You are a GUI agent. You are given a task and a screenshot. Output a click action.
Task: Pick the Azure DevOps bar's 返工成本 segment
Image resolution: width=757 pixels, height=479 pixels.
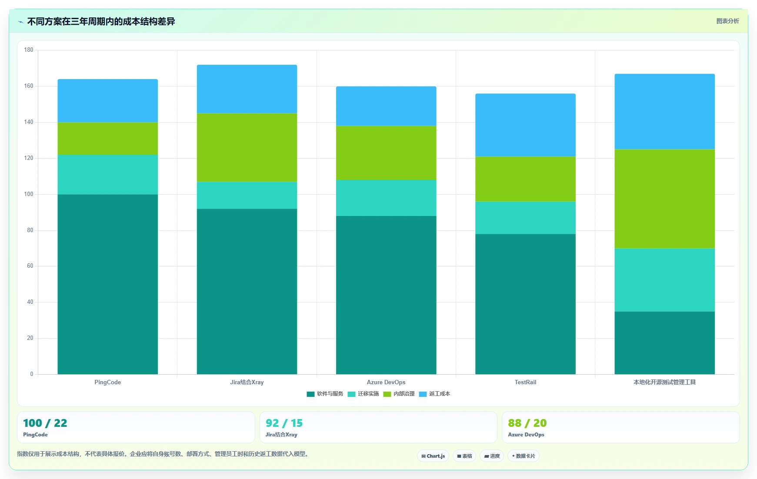tap(386, 106)
